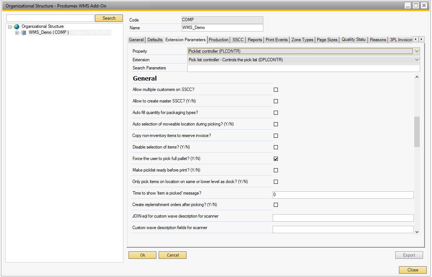Click the yellow Search button

click(x=109, y=18)
